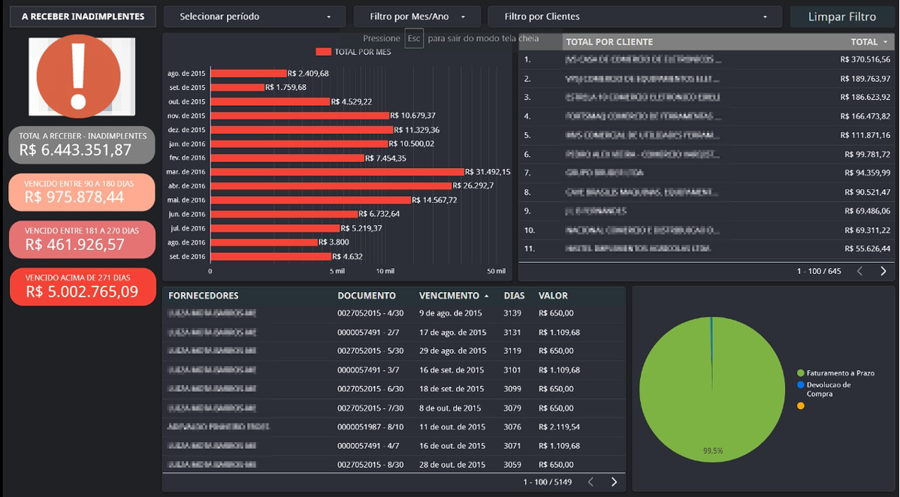Open the Filtro por Mes/Ano dropdown

click(x=417, y=17)
